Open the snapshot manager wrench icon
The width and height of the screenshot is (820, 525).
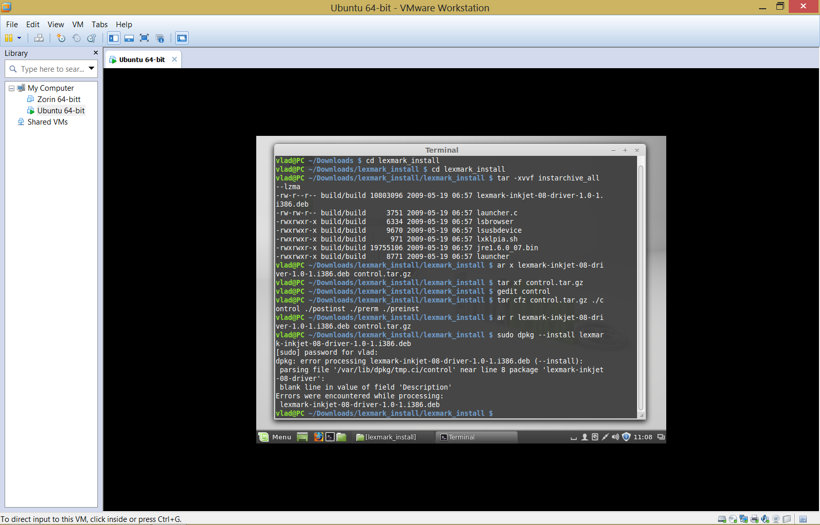[92, 38]
